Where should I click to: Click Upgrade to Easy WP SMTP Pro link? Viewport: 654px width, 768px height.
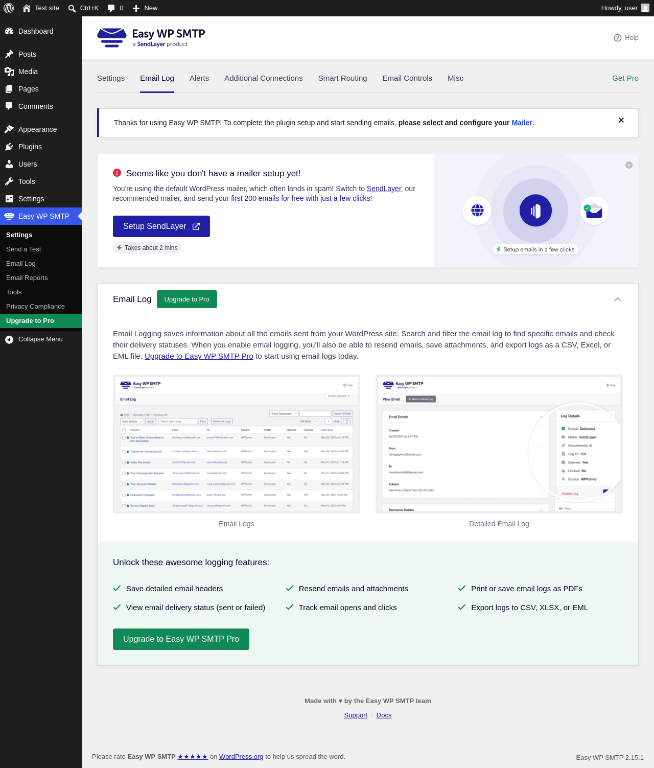click(199, 356)
